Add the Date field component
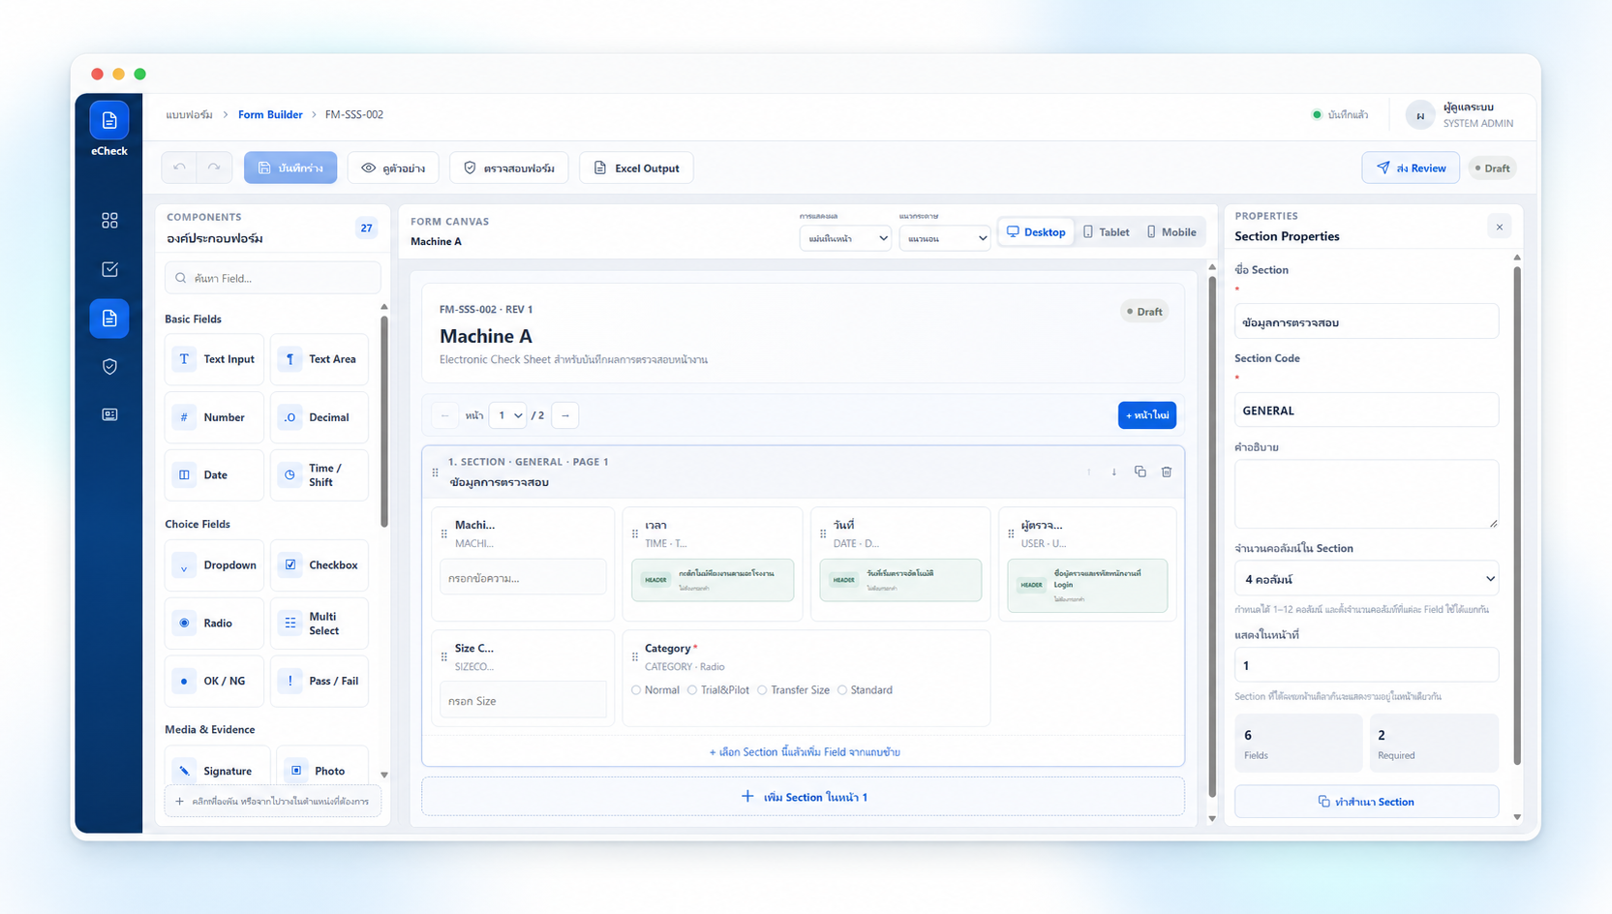This screenshot has height=914, width=1612. (x=214, y=475)
